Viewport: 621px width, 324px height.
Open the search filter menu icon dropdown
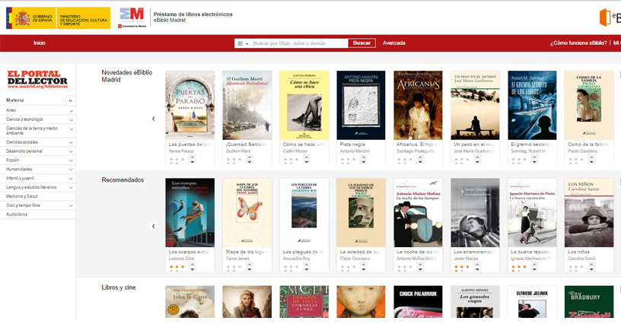point(243,43)
